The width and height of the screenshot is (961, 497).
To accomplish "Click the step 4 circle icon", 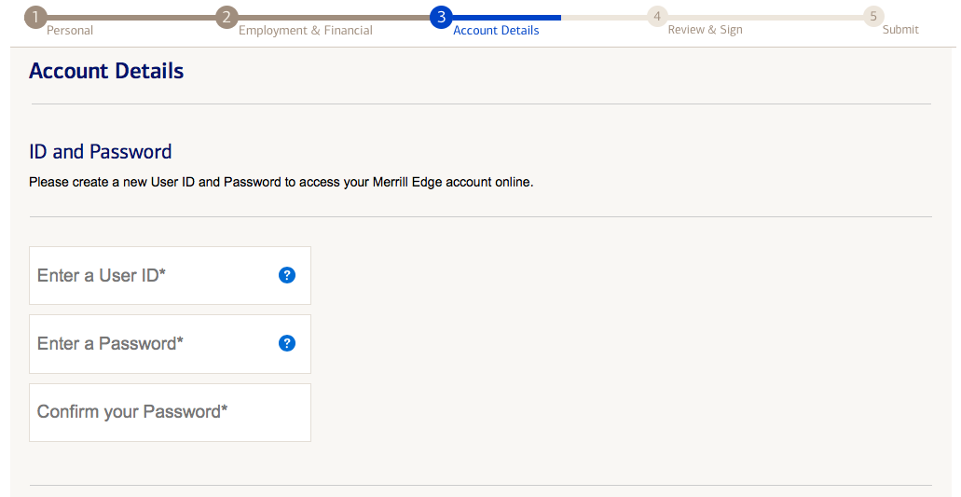I will 657,17.
